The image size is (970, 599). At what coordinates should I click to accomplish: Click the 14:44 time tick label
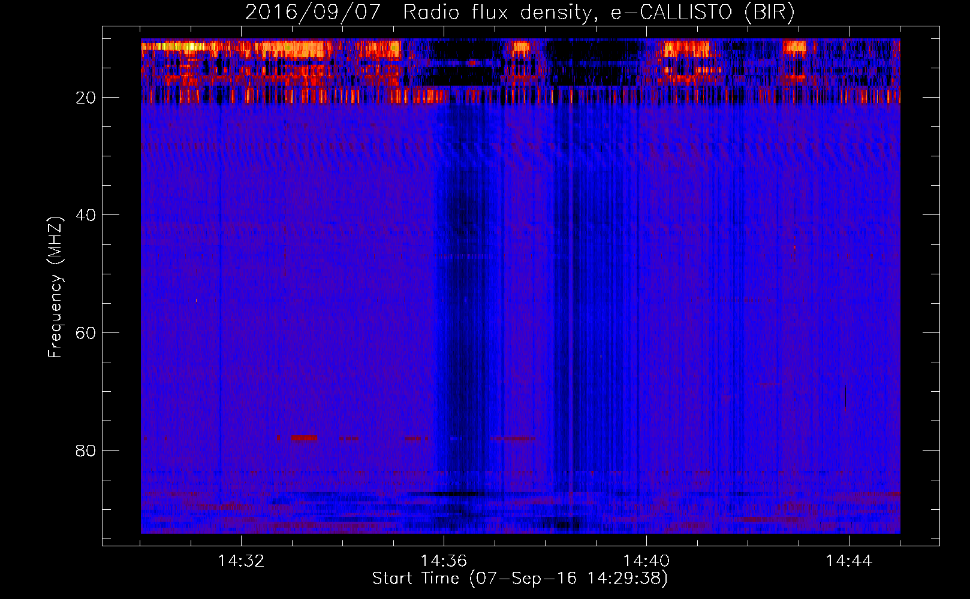tap(849, 561)
